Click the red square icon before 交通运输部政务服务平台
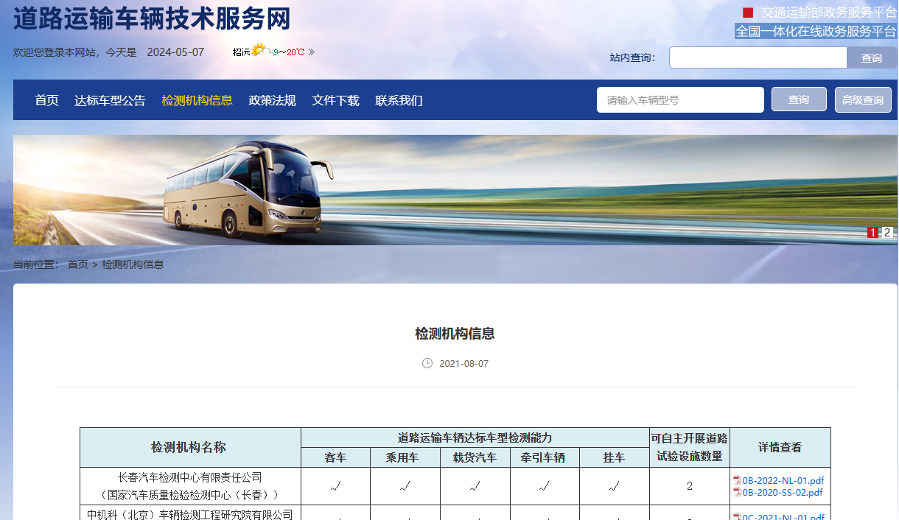The image size is (899, 520). coord(747,11)
